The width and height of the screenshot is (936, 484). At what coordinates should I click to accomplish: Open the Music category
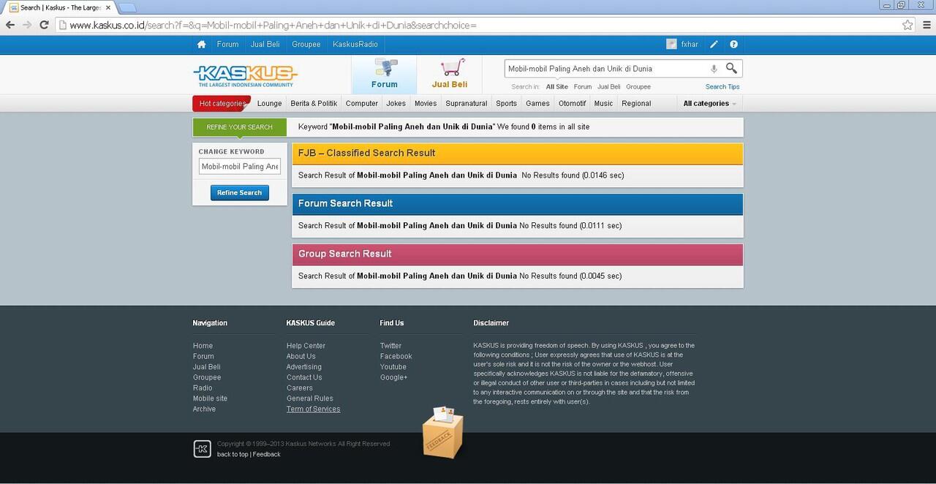603,103
